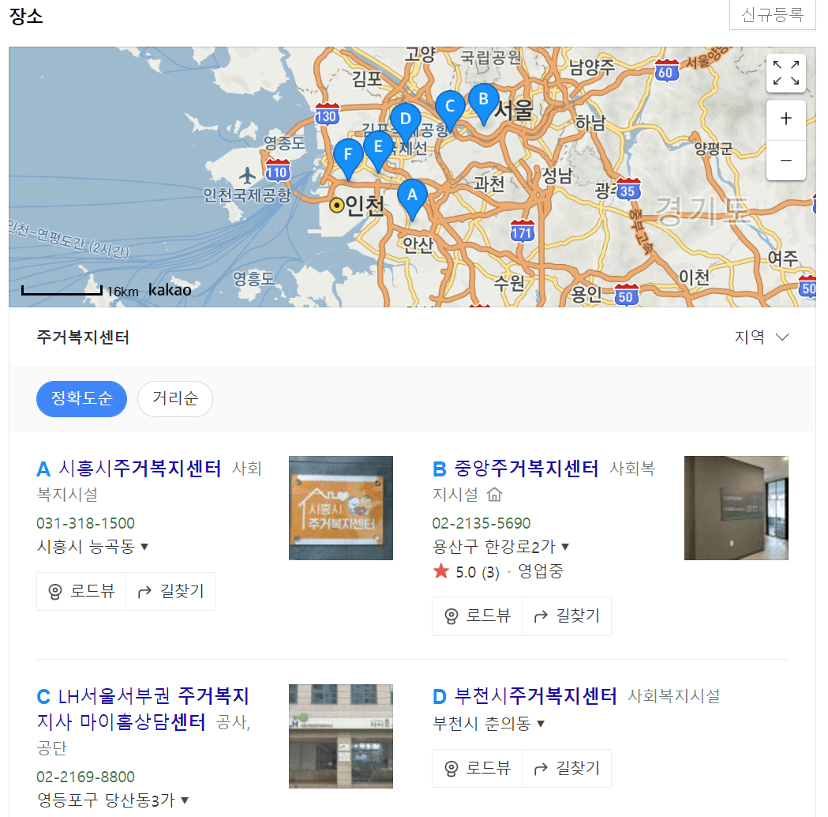Zoom in on the map
The image size is (828, 817).
point(785,119)
